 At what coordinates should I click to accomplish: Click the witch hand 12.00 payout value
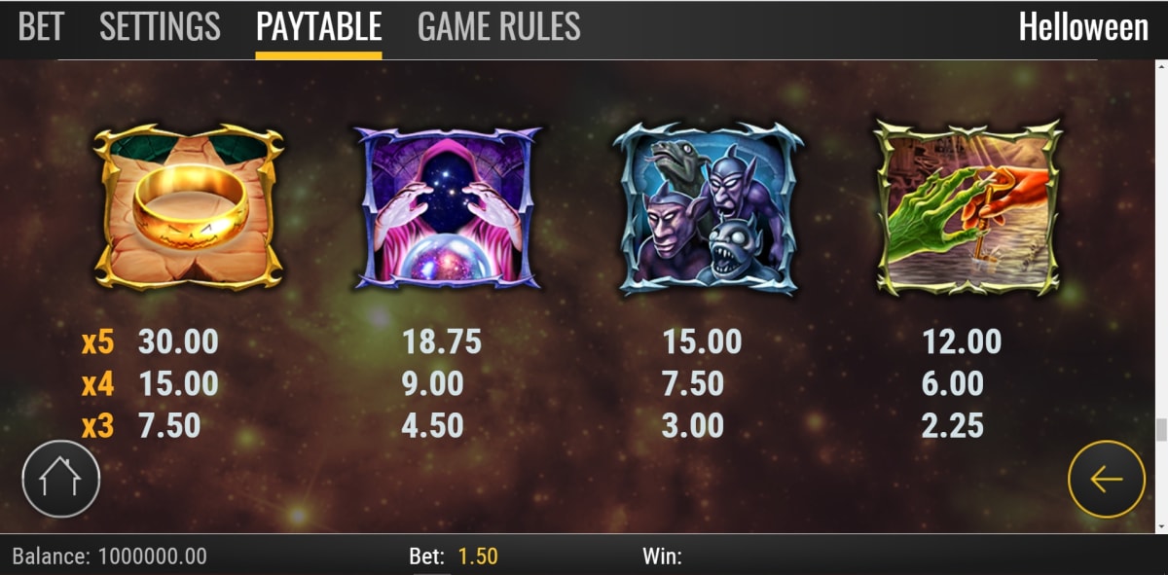pos(962,341)
